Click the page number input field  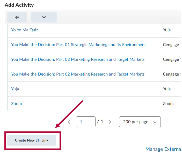tap(85, 122)
